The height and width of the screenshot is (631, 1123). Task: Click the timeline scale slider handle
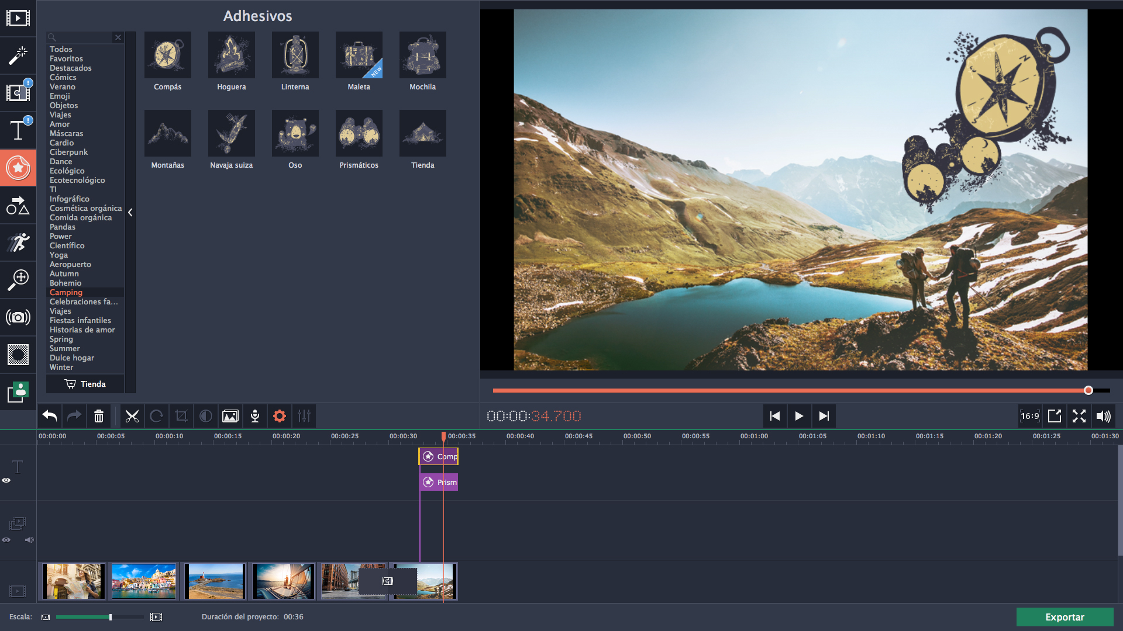(111, 617)
